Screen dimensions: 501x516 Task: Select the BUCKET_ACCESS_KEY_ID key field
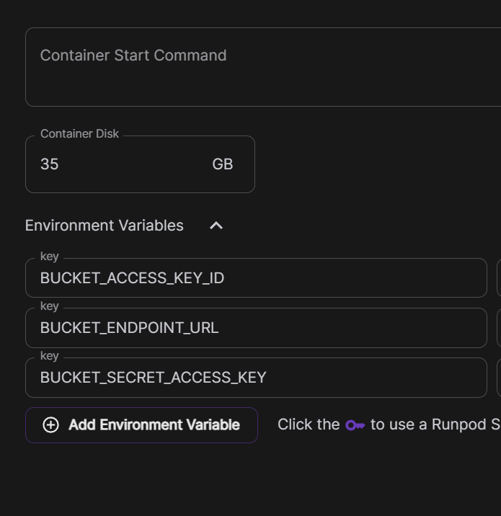click(x=256, y=278)
